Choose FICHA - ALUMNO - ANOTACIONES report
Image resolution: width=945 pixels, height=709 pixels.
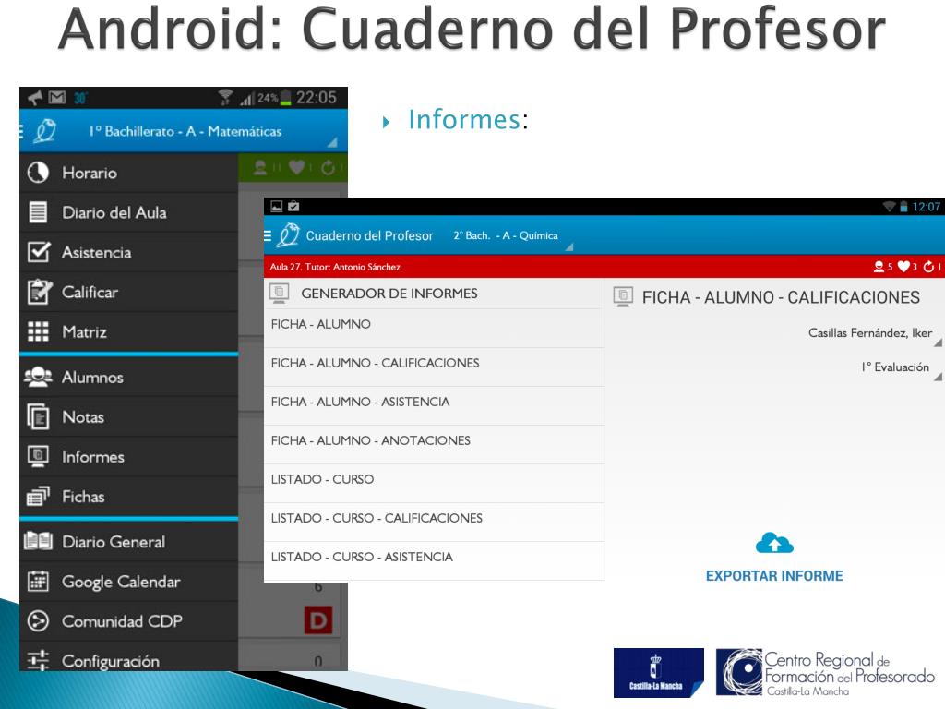434,444
